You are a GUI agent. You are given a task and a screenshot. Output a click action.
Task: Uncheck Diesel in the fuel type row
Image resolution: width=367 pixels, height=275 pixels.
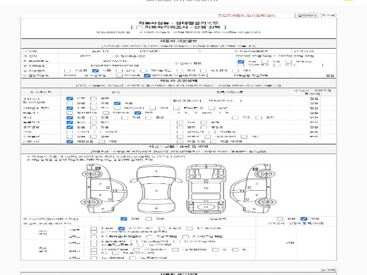click(95, 70)
